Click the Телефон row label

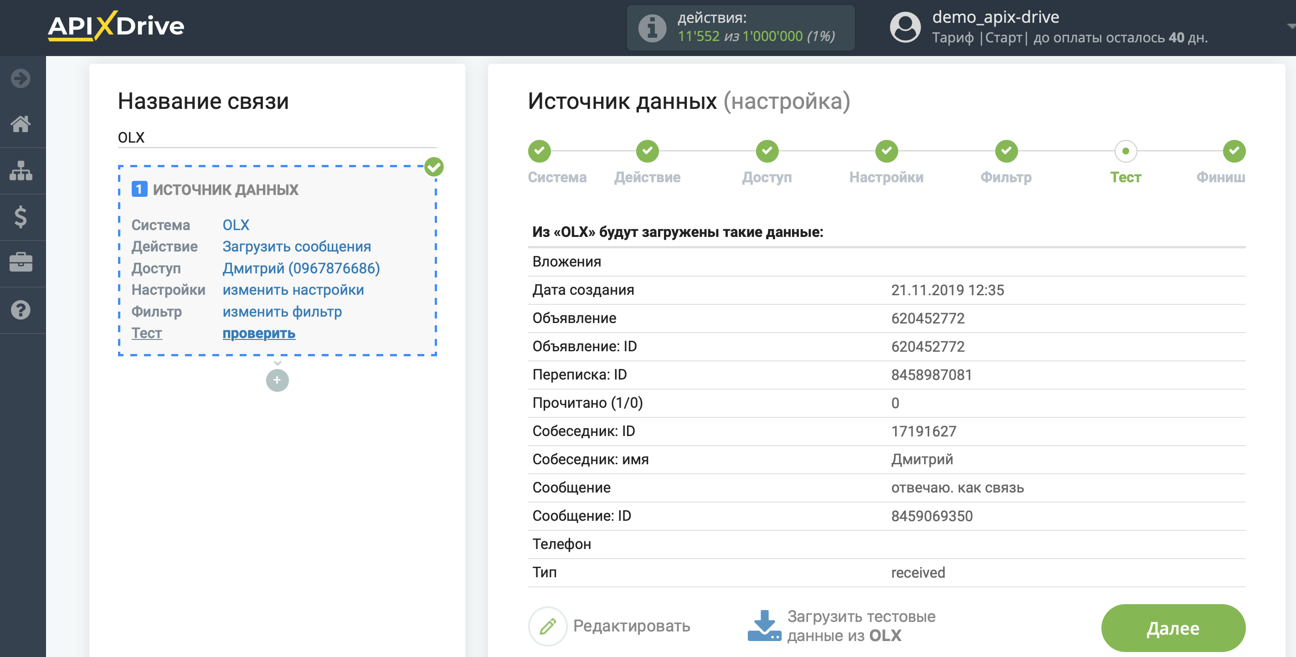pyautogui.click(x=561, y=544)
